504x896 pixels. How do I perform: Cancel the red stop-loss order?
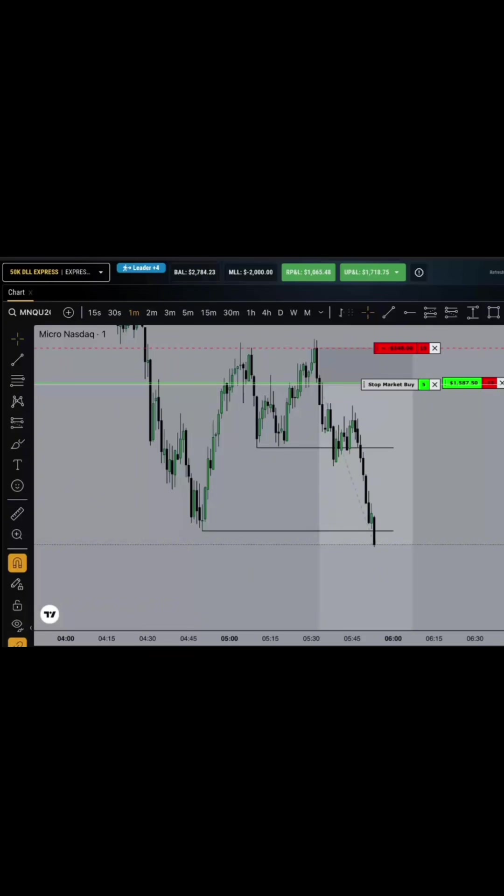point(434,348)
